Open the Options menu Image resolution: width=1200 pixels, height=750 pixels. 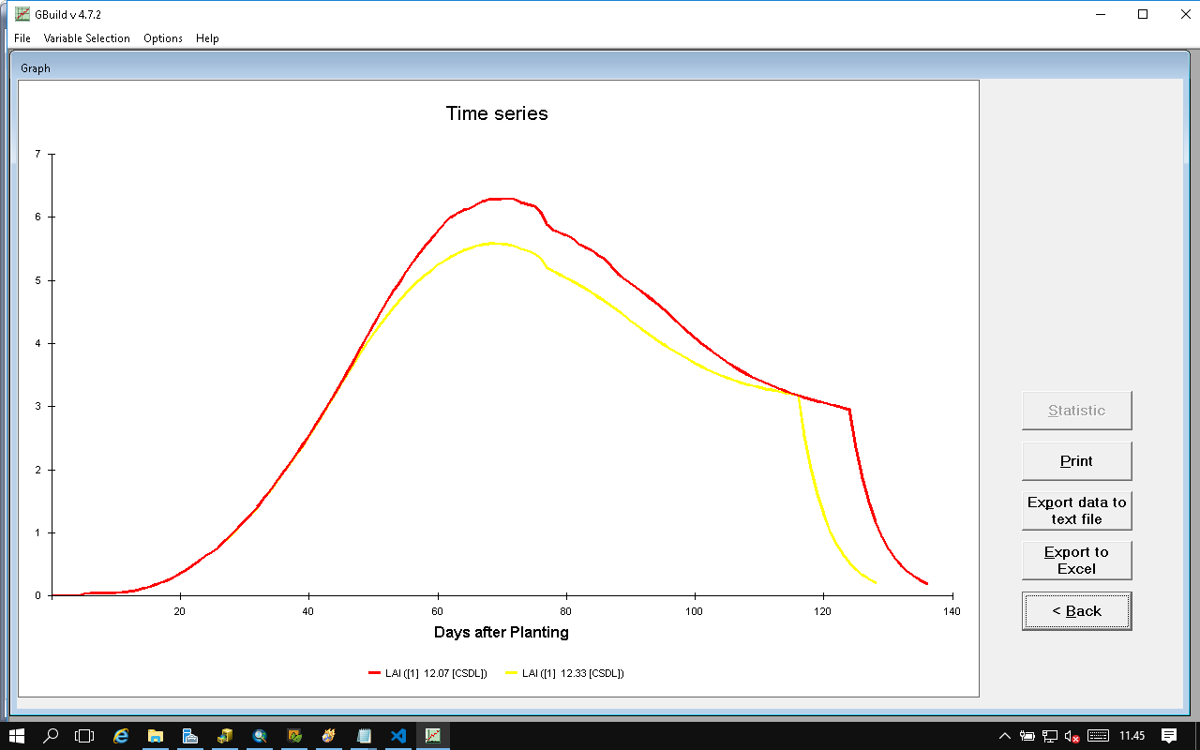(163, 38)
